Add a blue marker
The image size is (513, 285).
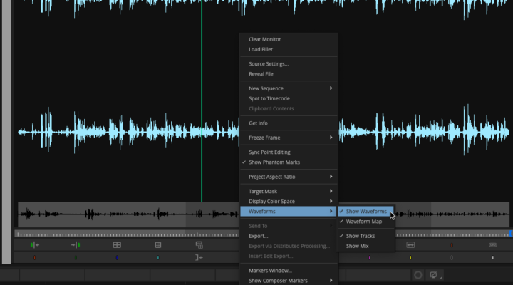117,257
